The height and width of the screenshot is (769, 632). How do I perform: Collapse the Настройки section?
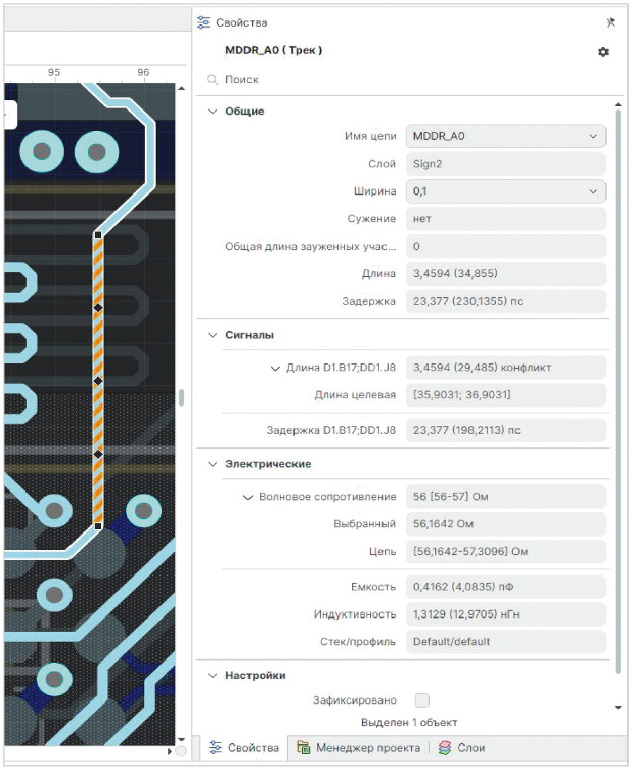pyautogui.click(x=212, y=676)
